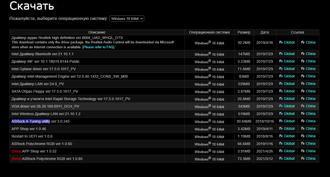This screenshot has width=330, height=177.
Task: Click the highlighted ASRock A-Tuning utility text
Action: click(x=31, y=121)
